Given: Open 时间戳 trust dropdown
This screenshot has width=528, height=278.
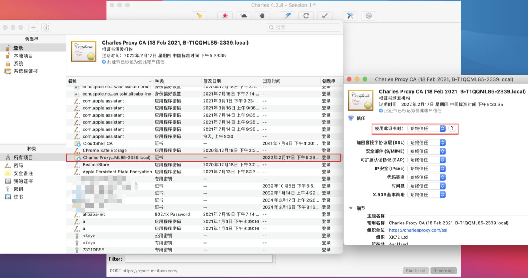Looking at the screenshot, I should click(426, 186).
